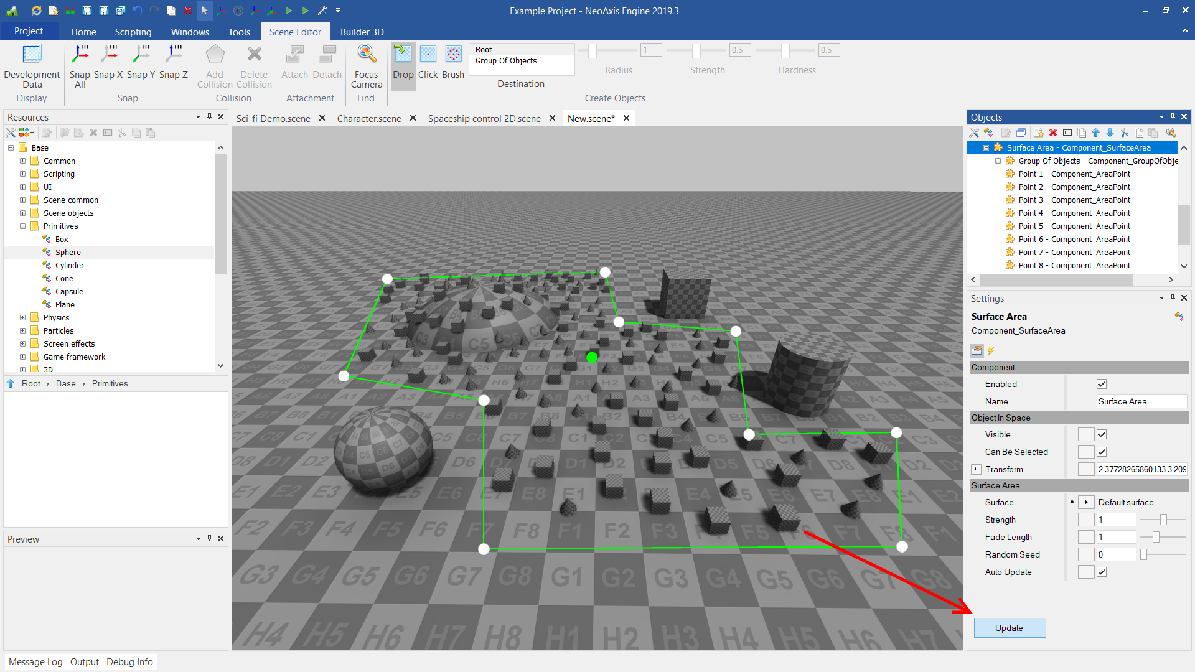Open the Message Log panel
Screen dimensions: 1195x672
point(35,661)
